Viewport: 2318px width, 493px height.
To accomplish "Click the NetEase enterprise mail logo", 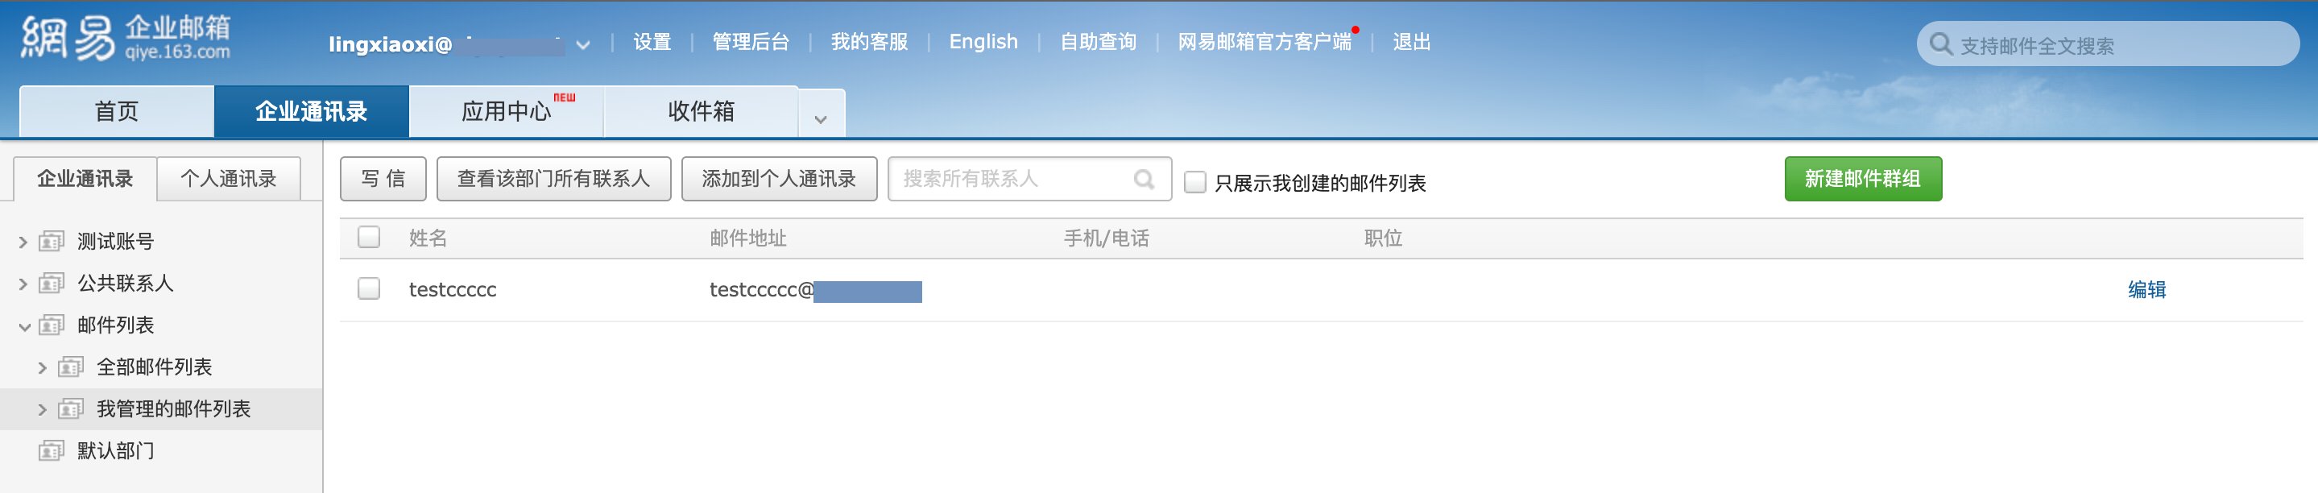I will click(126, 39).
